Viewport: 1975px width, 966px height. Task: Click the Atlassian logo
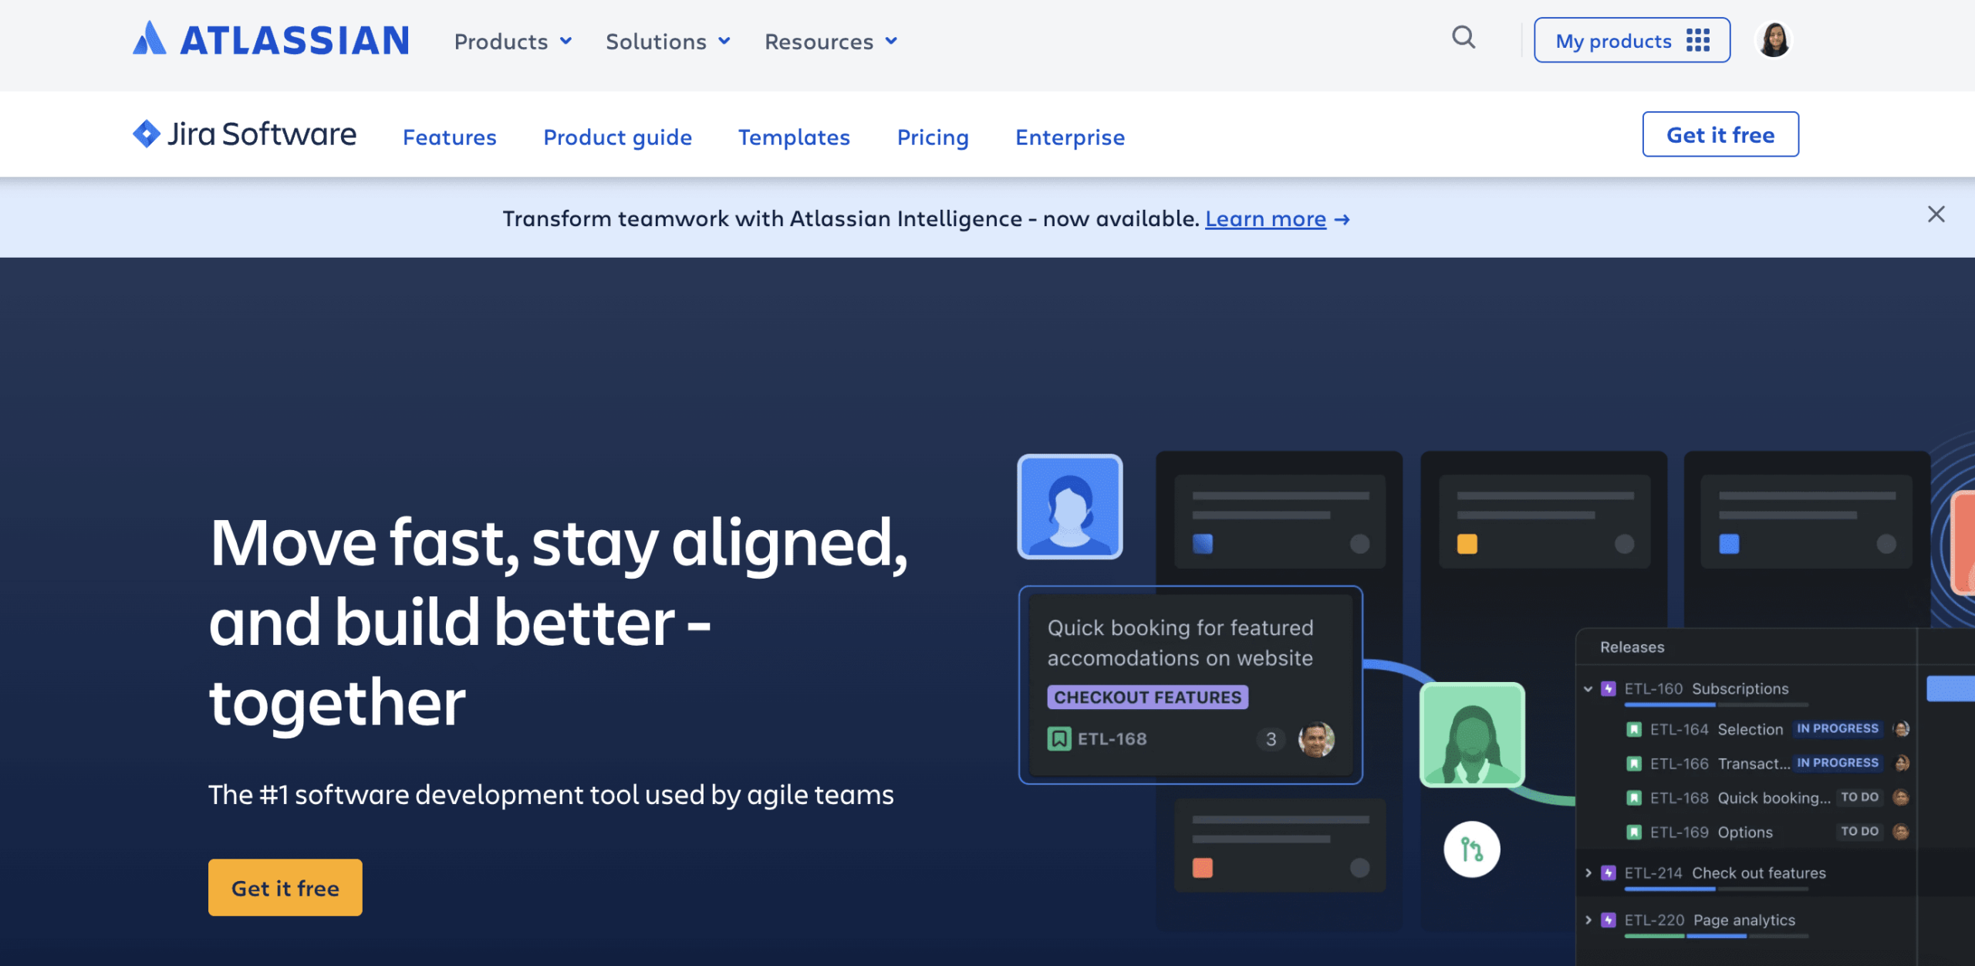(x=272, y=40)
